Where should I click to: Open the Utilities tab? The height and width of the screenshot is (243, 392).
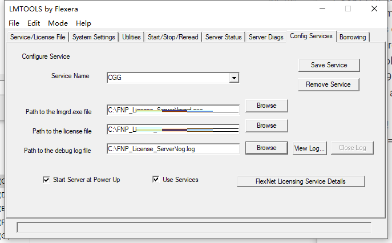pyautogui.click(x=131, y=37)
